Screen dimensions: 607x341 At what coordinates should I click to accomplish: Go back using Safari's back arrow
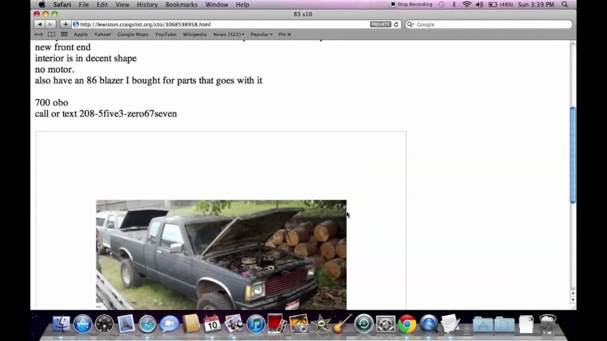click(x=40, y=24)
